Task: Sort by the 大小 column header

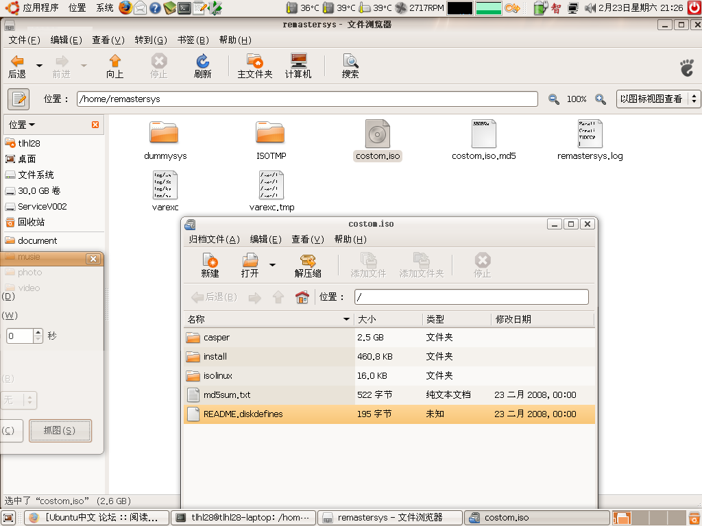Action: [388, 319]
